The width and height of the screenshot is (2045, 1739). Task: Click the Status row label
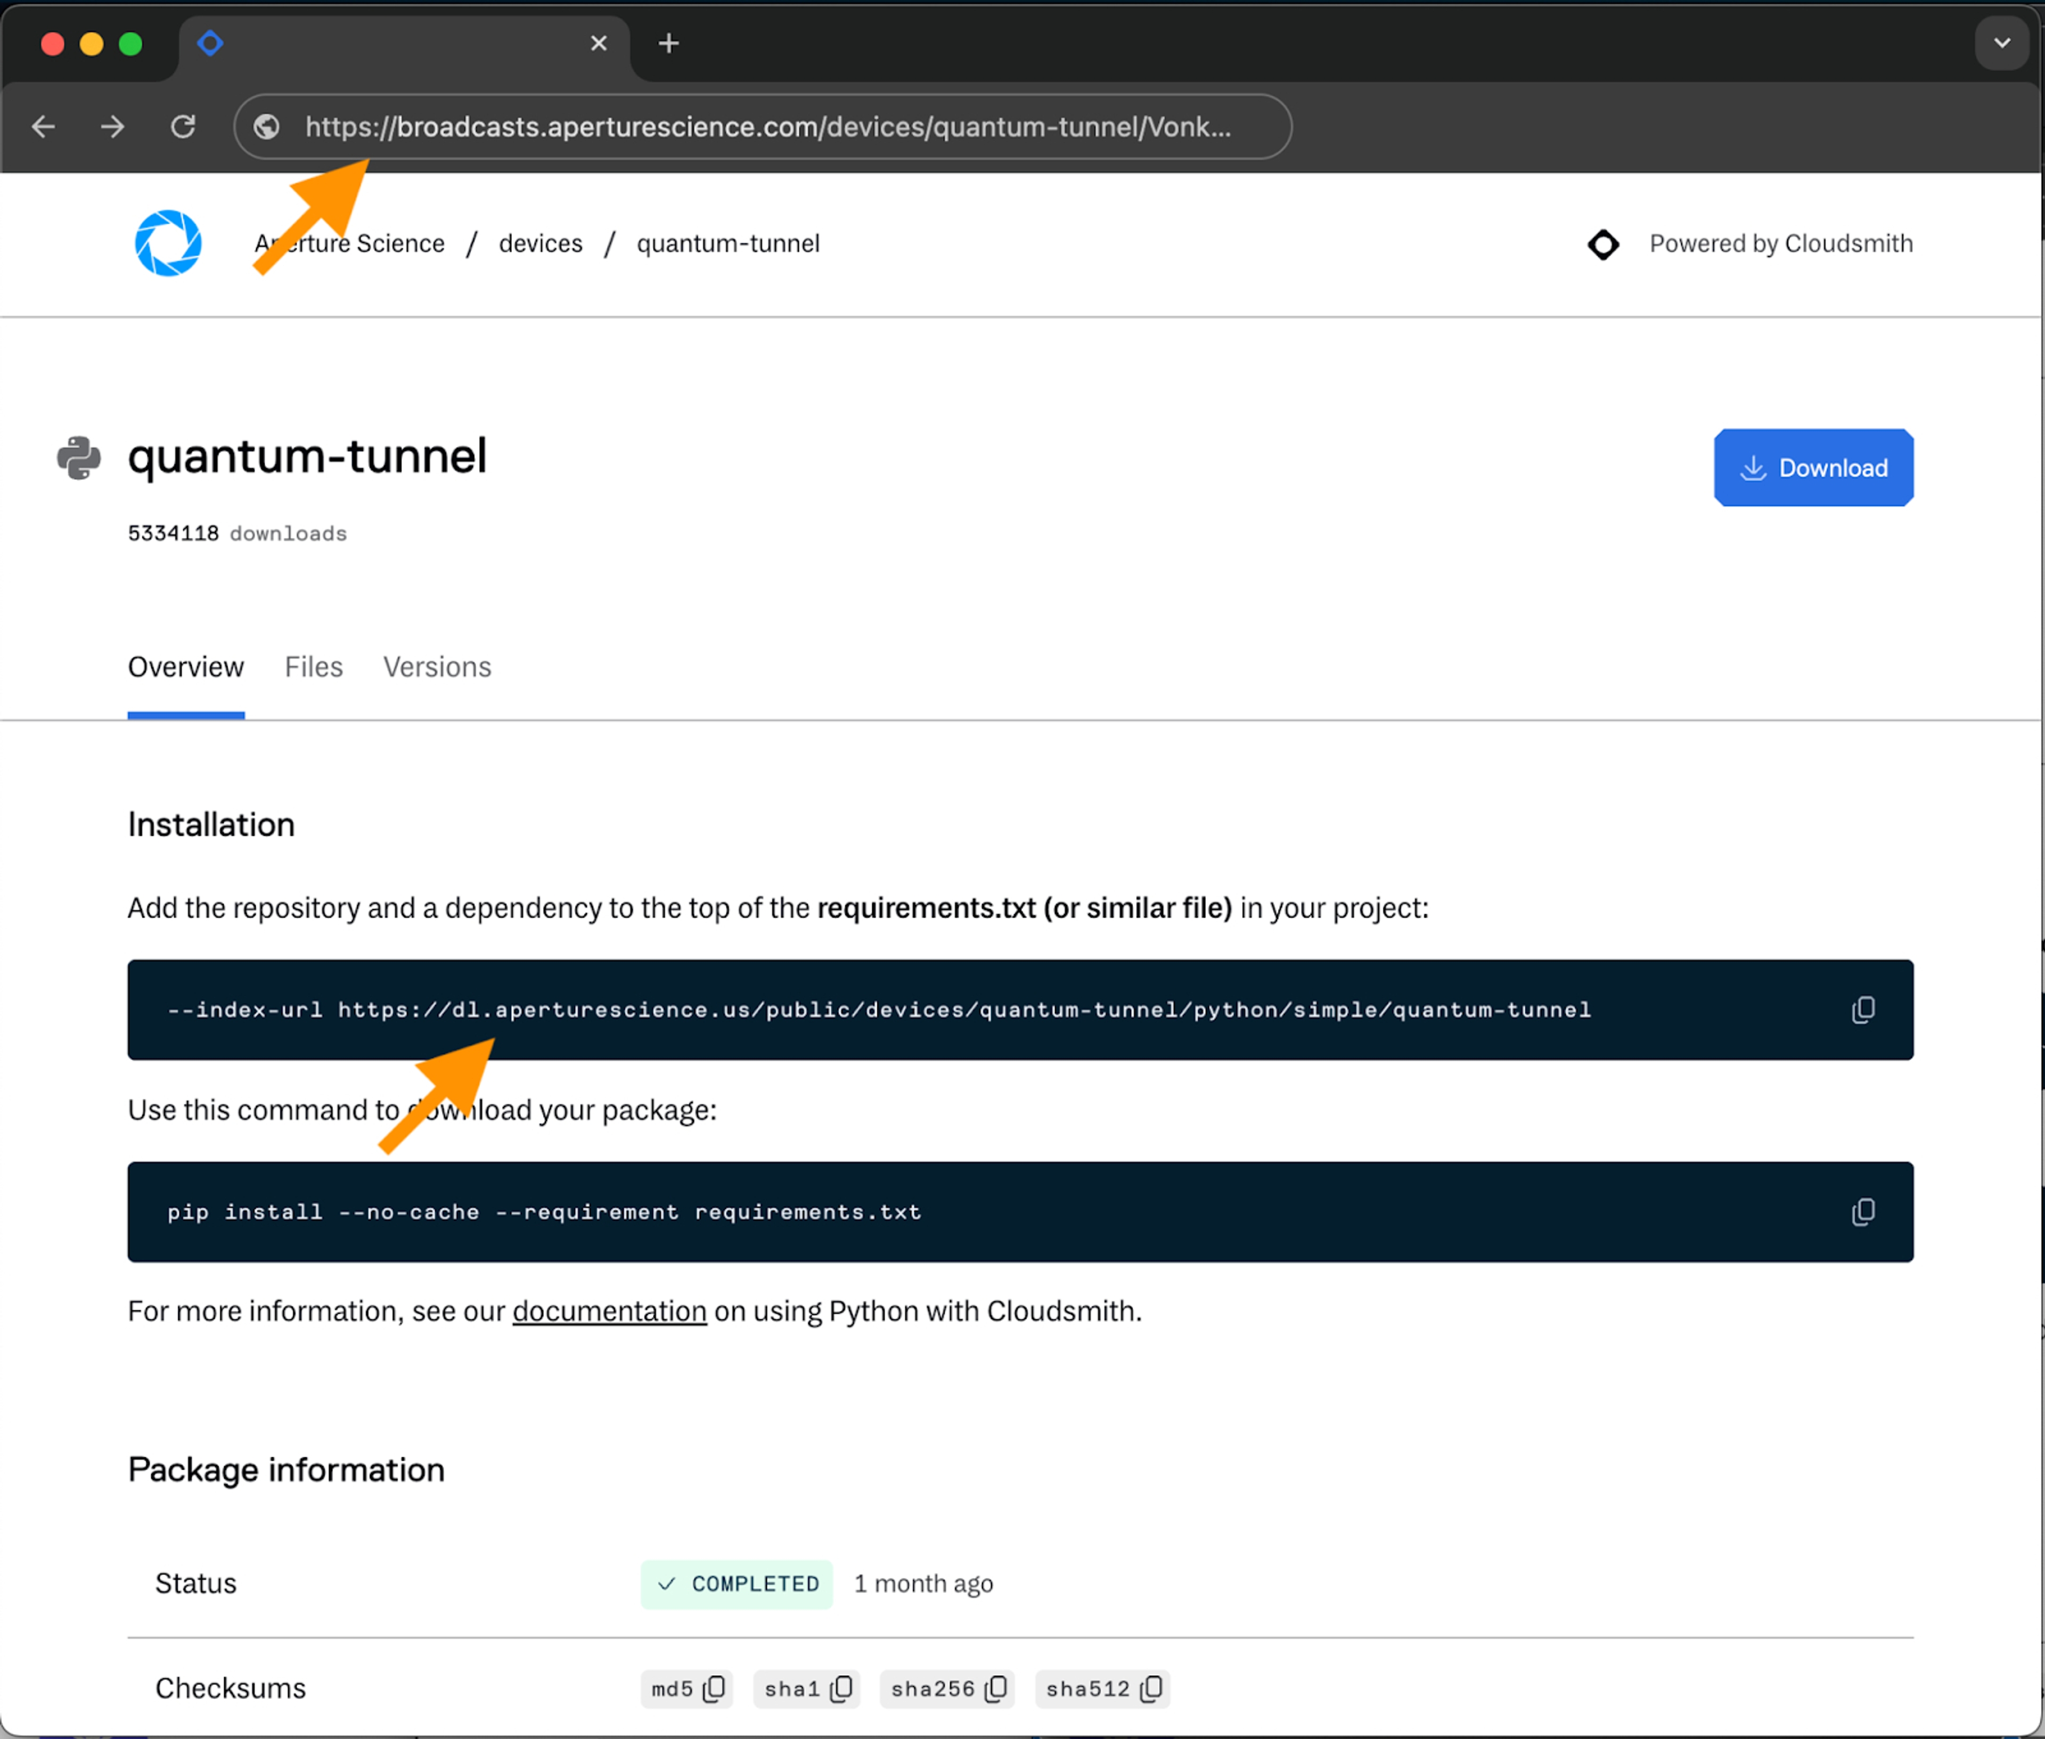click(x=195, y=1584)
